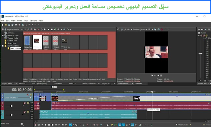Click Save snapshot to file icon in preview
211x127 pixels.
coord(158,30)
